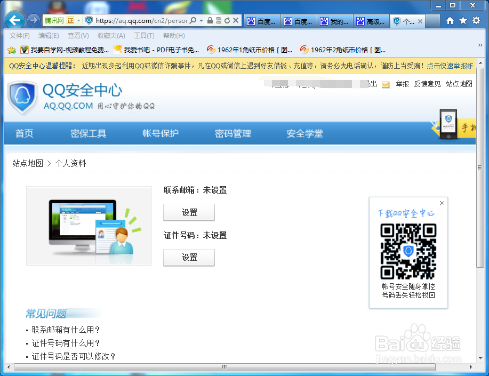Switch to the second 百度 tab
This screenshot has height=376, width=489.
click(x=299, y=21)
